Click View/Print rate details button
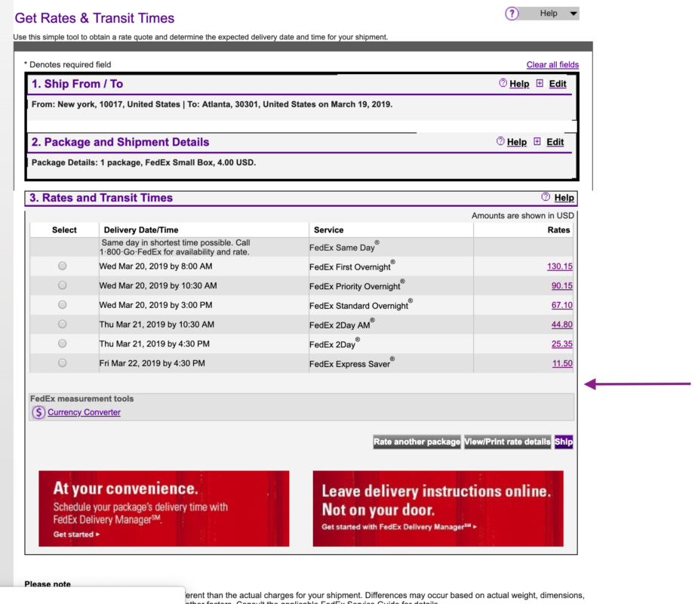Viewport: 698px width, 604px height. 508,442
